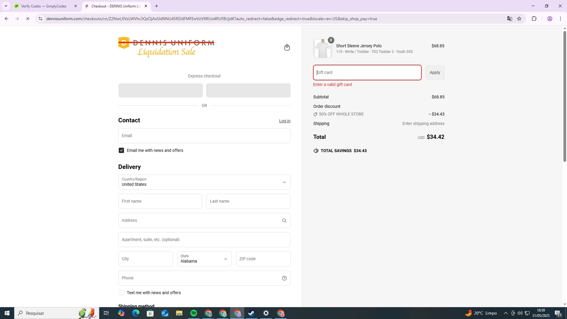The height and width of the screenshot is (319, 567).
Task: Click the address search magnifier icon
Action: 284,221
